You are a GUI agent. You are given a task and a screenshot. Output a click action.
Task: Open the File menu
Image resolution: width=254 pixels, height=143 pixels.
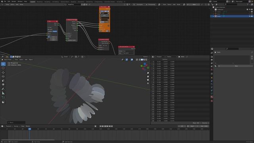pos(5,2)
